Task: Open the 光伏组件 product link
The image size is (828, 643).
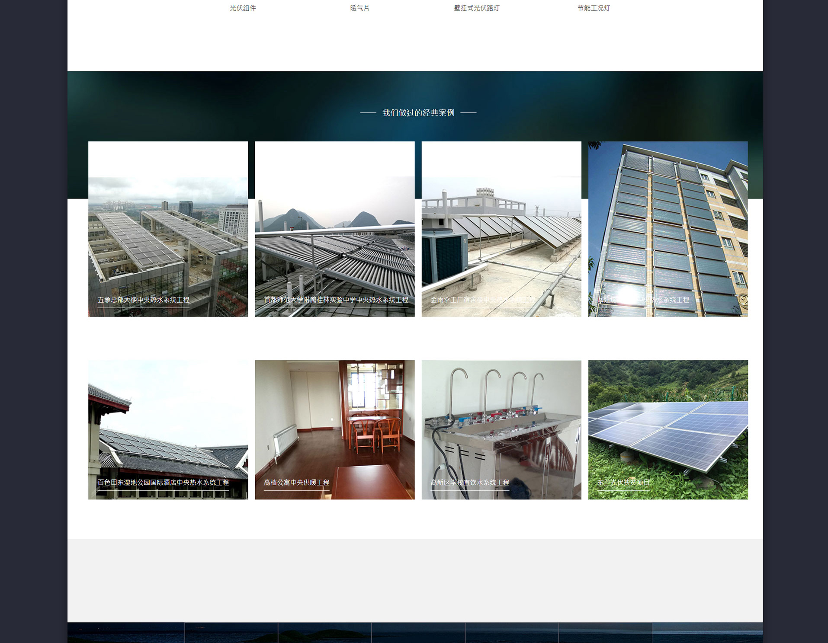Action: coord(243,8)
